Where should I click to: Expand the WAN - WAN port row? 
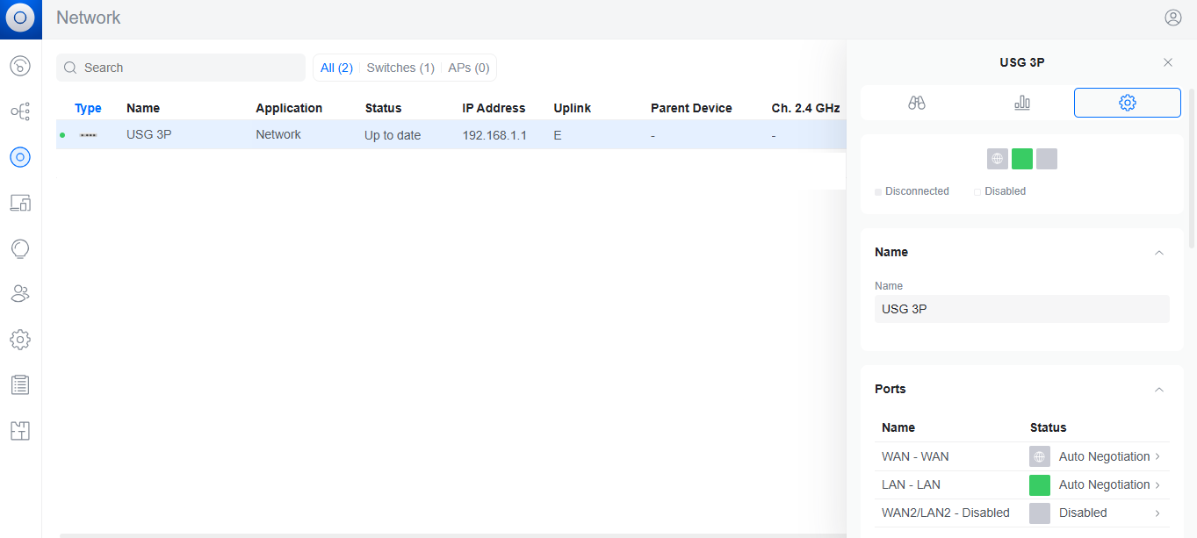(1157, 456)
